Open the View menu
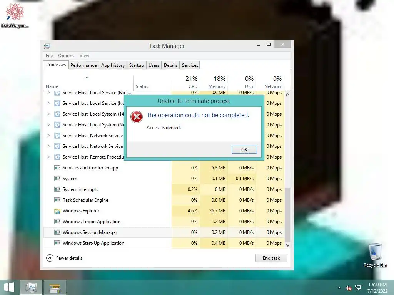 pyautogui.click(x=84, y=56)
